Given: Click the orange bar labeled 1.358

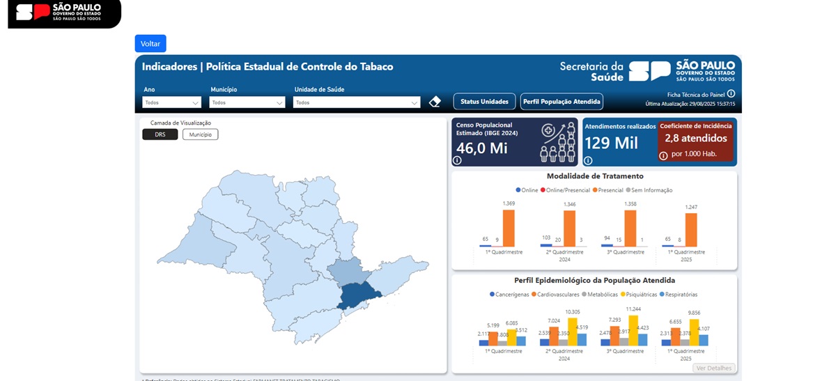Looking at the screenshot, I should coord(630,228).
